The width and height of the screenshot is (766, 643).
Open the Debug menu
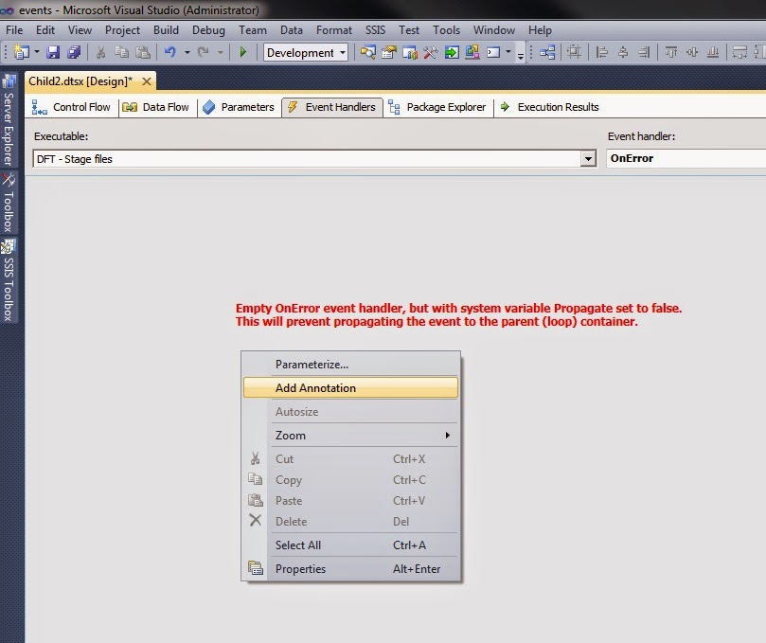tap(208, 30)
